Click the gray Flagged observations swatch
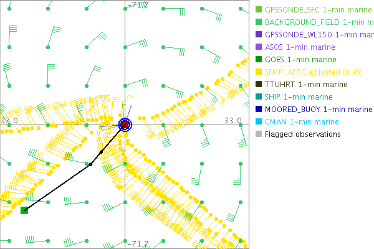 (259, 134)
